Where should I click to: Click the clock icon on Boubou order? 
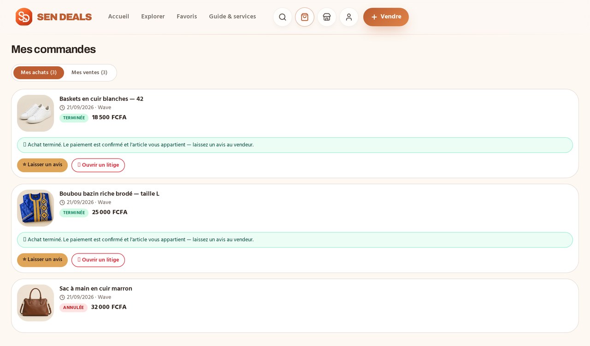[62, 203]
